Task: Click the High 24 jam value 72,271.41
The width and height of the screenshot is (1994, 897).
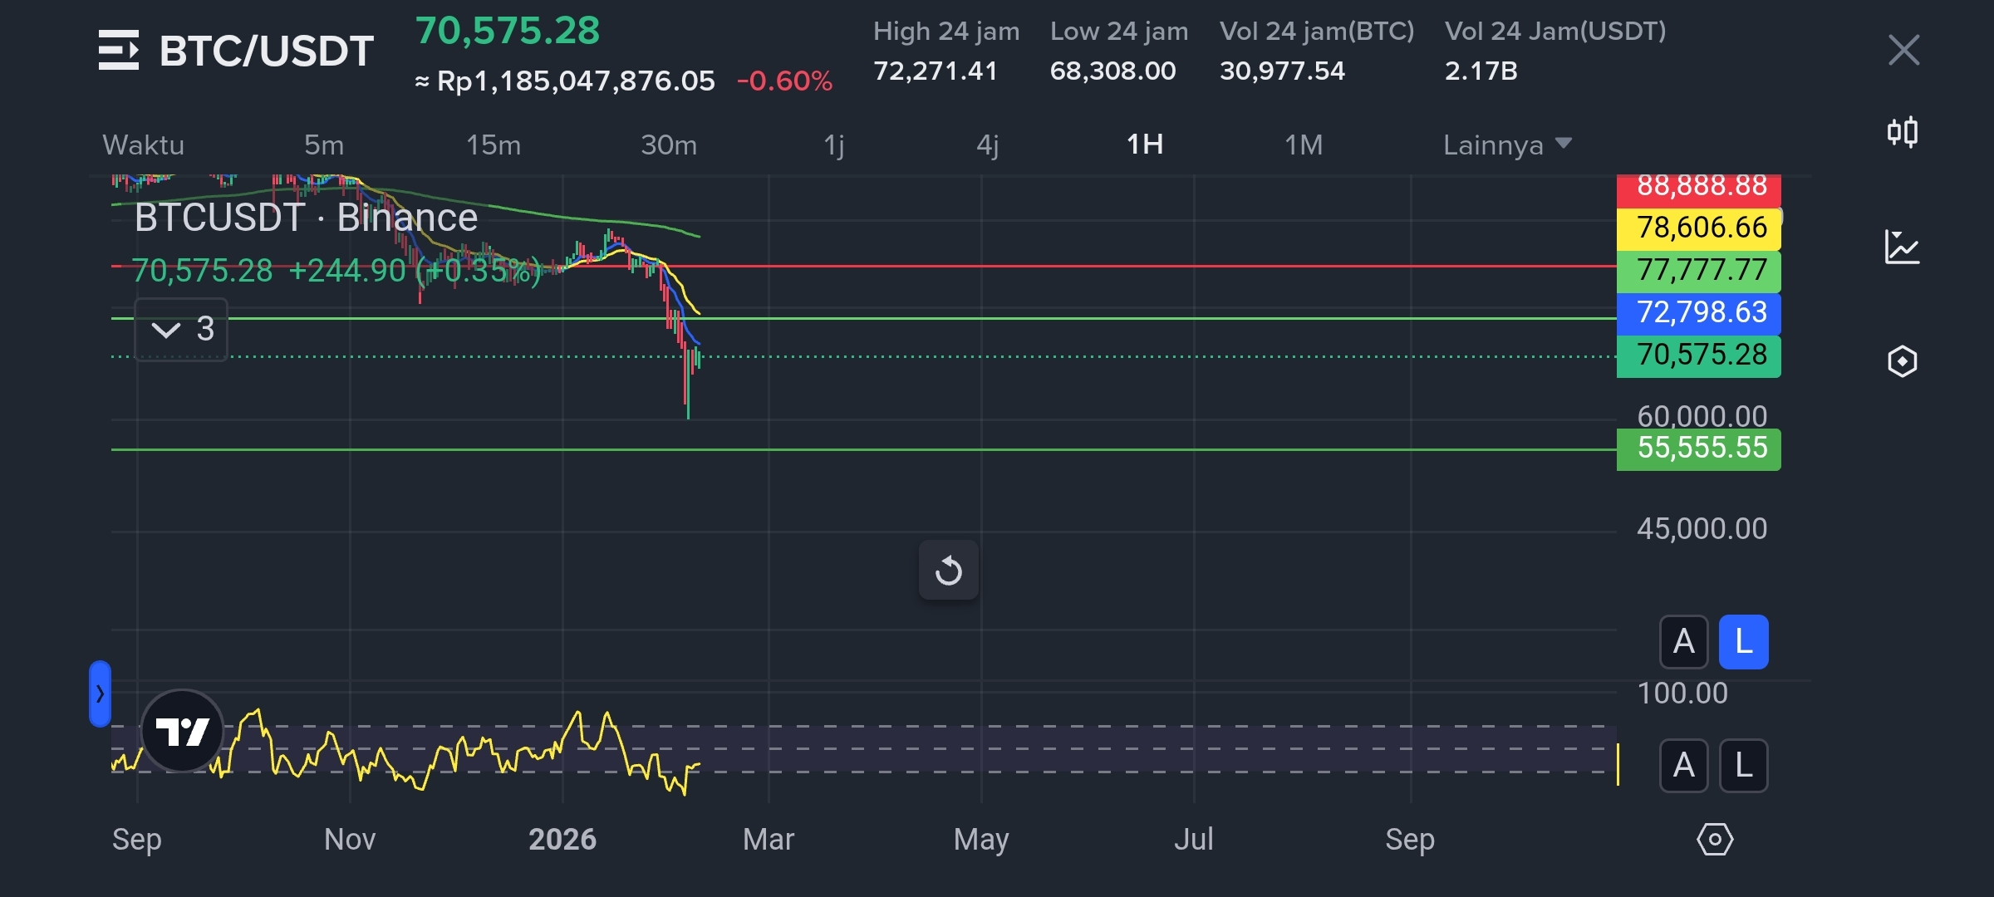Action: (x=936, y=71)
